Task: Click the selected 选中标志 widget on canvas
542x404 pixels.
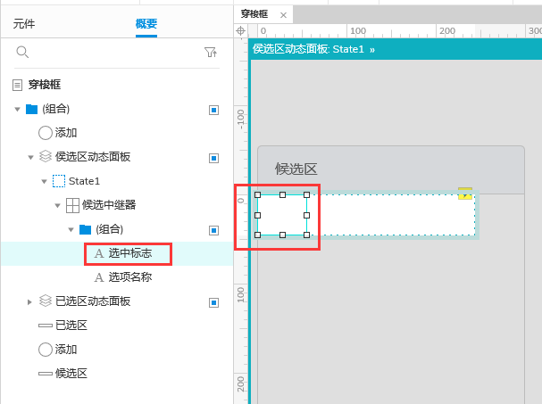Action: [x=282, y=215]
